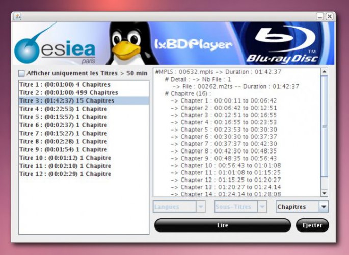349x255 pixels.
Task: Select Titre 11 : (00:02:10) 1 Chapitre
Action: coord(84,166)
